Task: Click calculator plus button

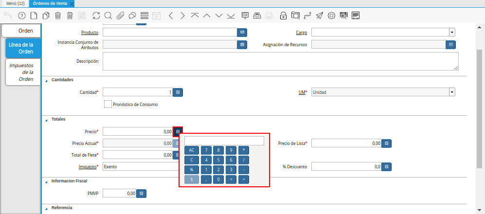Action: tap(244, 179)
